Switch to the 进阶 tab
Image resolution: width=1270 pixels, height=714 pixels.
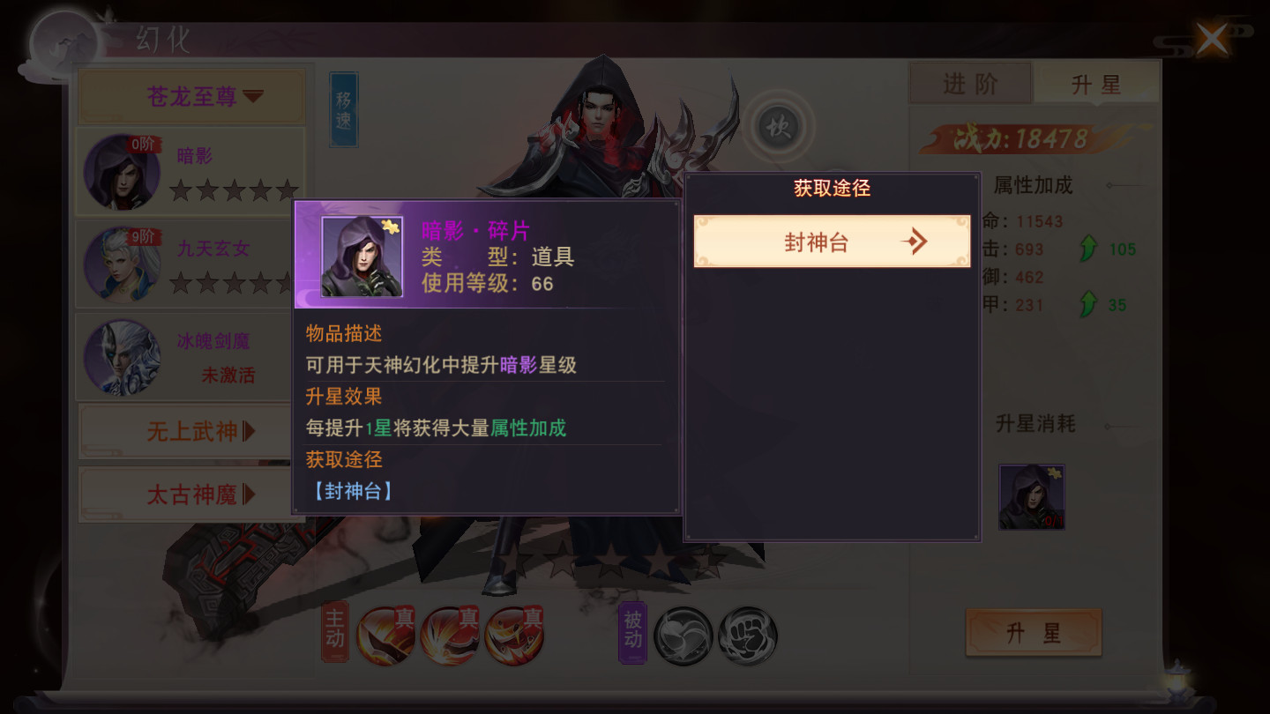click(970, 84)
